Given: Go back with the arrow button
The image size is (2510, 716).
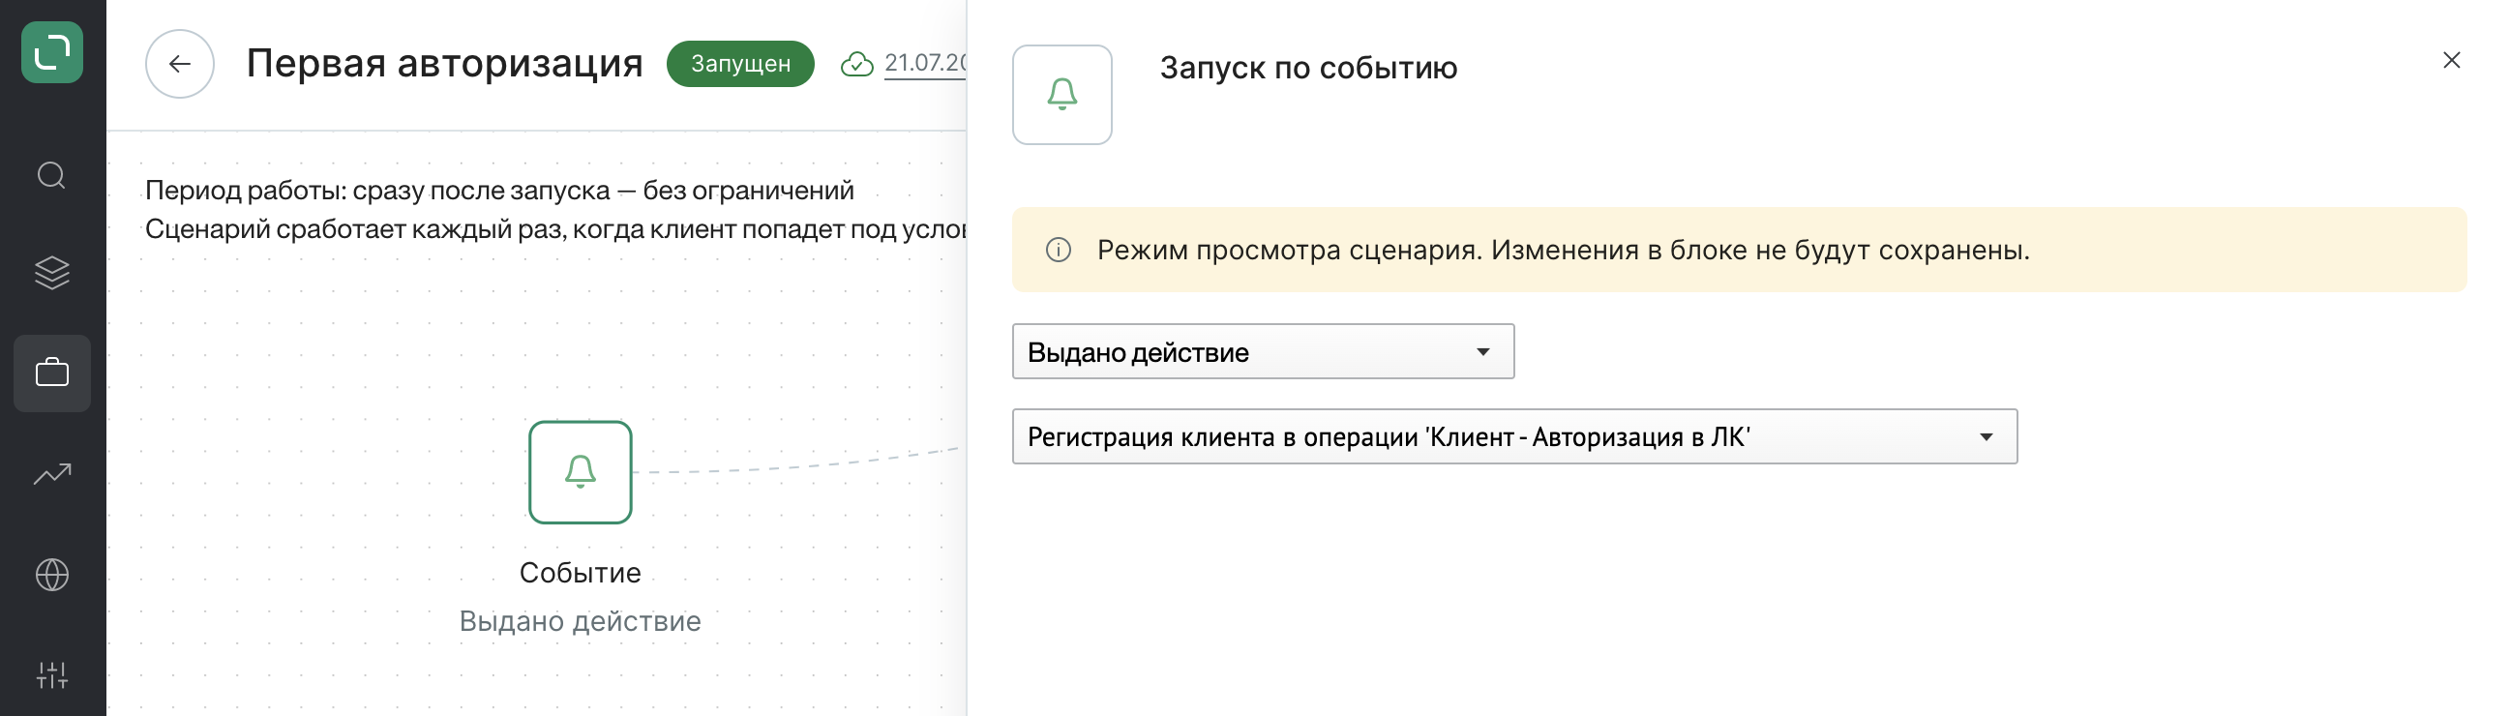Looking at the screenshot, I should point(179,64).
